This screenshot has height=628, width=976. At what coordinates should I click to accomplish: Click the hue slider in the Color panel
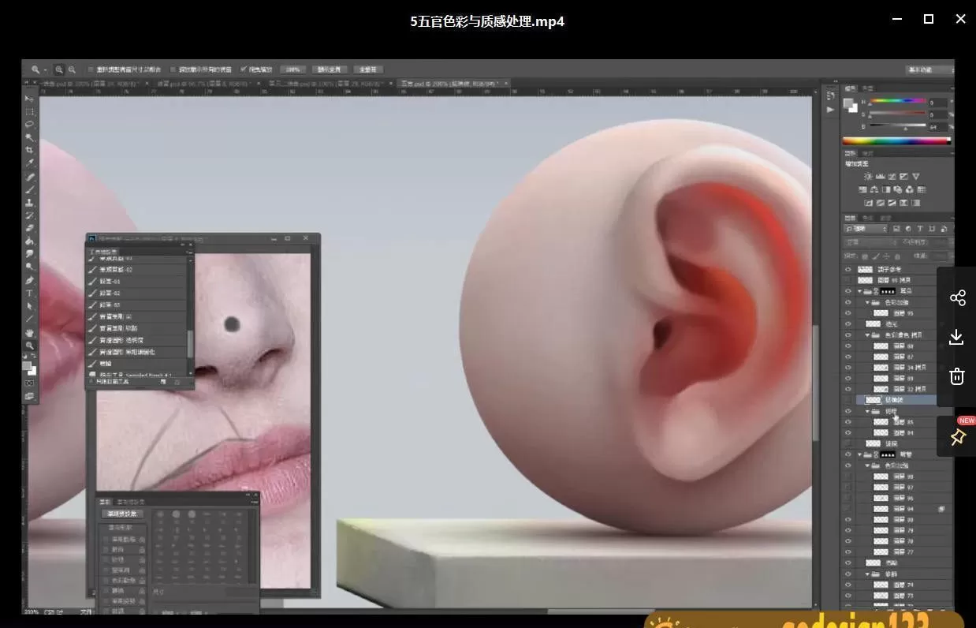coord(897,101)
